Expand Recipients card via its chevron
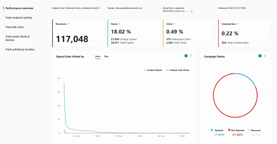The width and height of the screenshot is (277, 144). 68,24
